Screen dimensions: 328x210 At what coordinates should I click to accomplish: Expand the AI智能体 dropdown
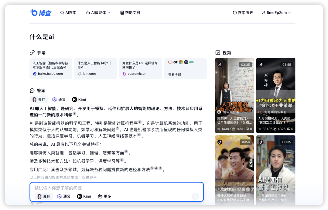coord(98,12)
